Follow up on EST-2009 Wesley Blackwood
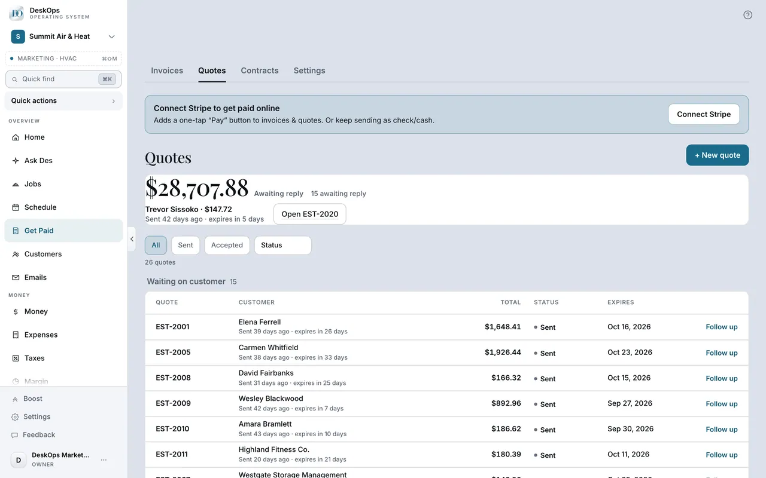Viewport: 766px width, 478px height. [x=722, y=404]
